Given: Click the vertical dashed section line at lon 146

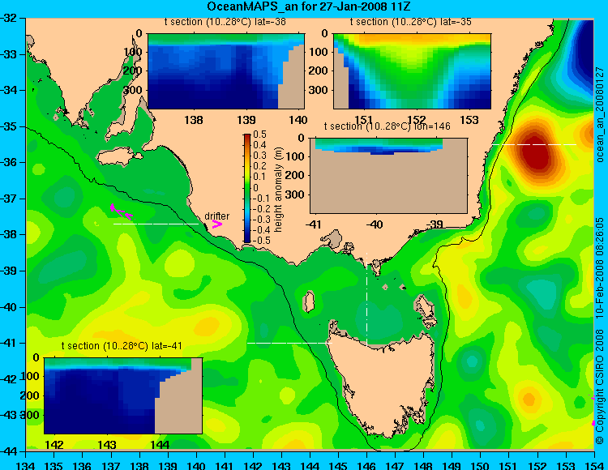Looking at the screenshot, I should [x=366, y=300].
